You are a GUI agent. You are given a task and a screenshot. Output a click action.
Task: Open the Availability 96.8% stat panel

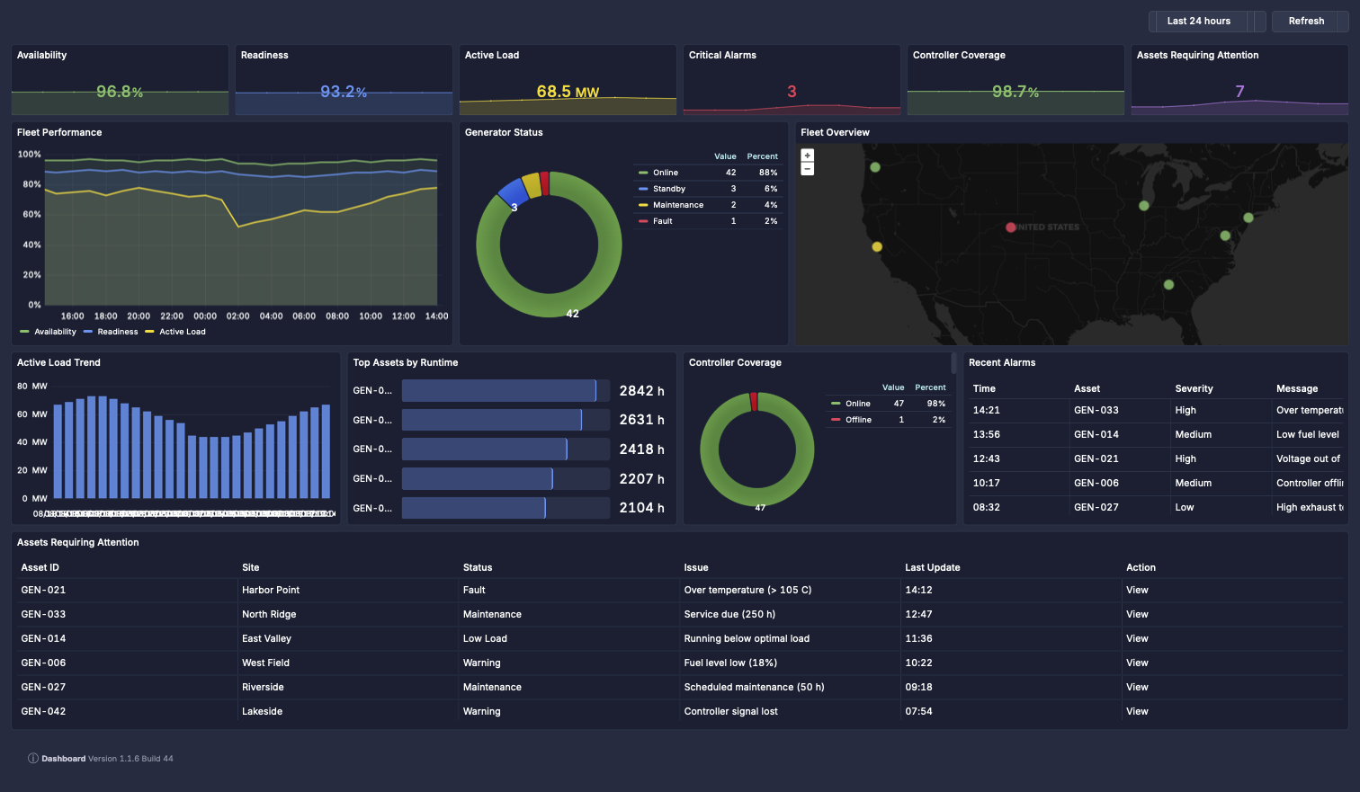tap(120, 80)
